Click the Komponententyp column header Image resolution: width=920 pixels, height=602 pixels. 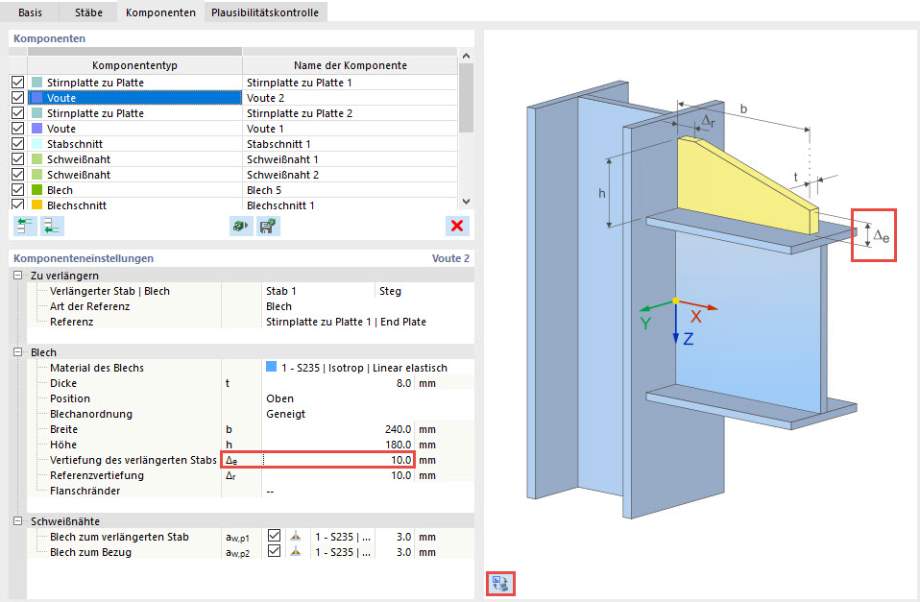point(134,65)
